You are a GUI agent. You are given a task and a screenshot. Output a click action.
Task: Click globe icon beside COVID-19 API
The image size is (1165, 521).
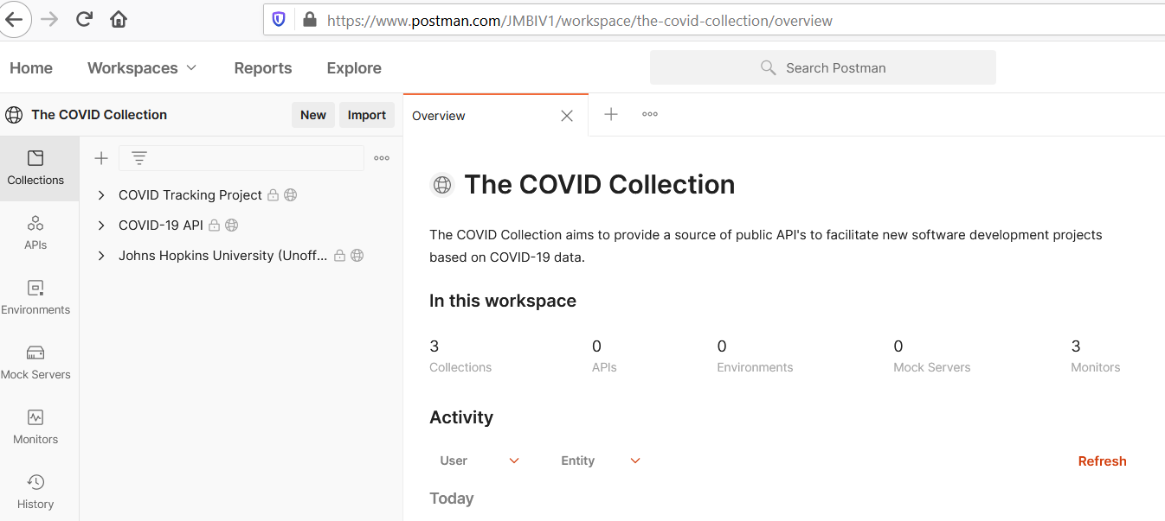coord(231,226)
